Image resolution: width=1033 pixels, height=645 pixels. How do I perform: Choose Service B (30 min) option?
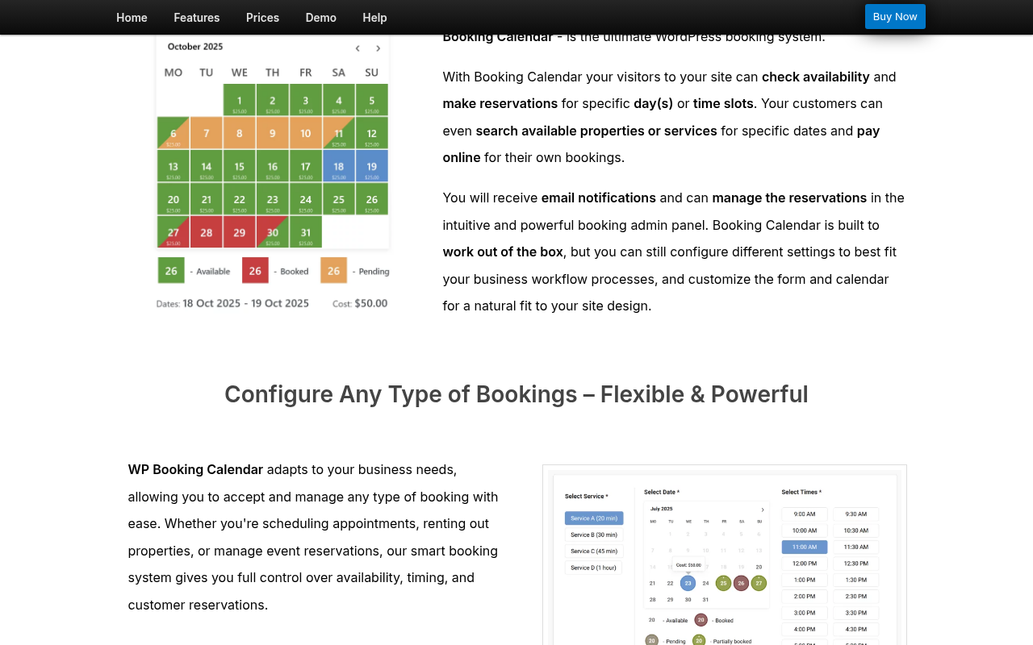594,535
